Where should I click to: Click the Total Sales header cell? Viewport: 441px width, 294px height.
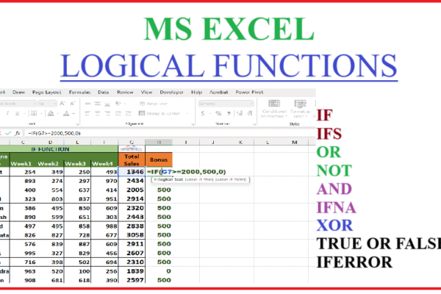pyautogui.click(x=132, y=159)
